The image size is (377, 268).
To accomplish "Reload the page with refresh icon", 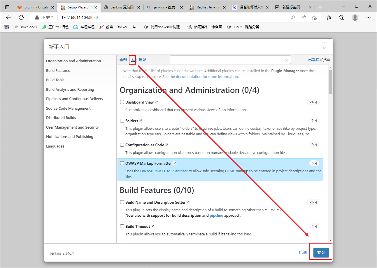I will [21, 17].
